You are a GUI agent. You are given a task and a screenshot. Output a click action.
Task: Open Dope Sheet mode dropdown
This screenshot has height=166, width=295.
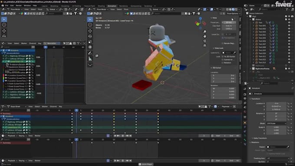pyautogui.click(x=17, y=107)
